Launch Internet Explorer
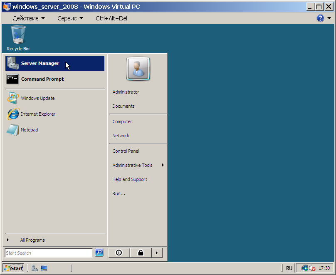The height and width of the screenshot is (275, 336). [x=55, y=114]
